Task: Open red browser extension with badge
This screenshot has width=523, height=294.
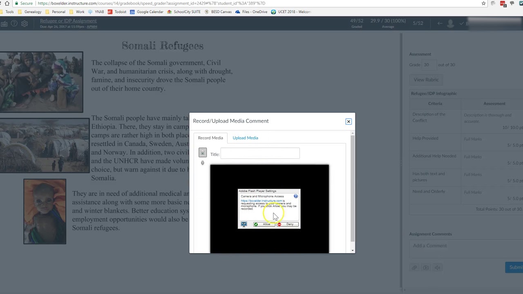Action: tap(503, 4)
